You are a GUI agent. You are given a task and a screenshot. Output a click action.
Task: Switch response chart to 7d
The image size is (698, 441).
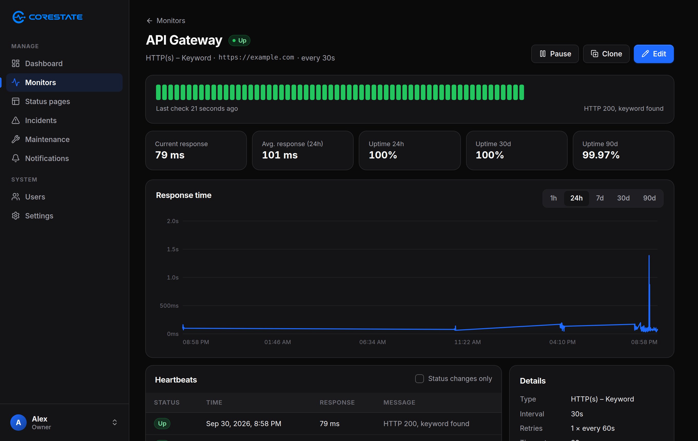coord(600,198)
